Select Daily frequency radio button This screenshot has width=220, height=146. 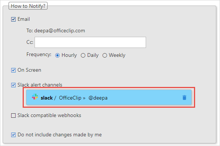[83, 55]
